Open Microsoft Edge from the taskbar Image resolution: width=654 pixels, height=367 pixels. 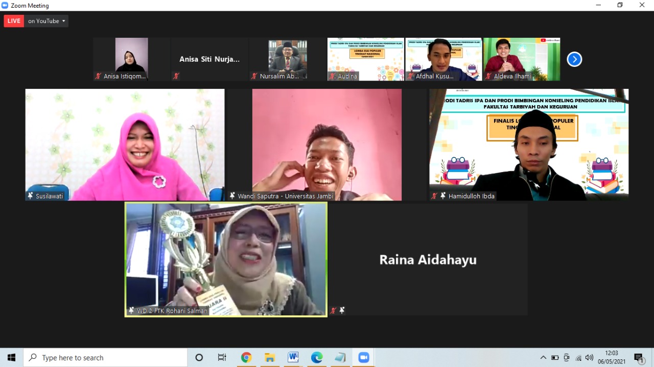coord(317,358)
